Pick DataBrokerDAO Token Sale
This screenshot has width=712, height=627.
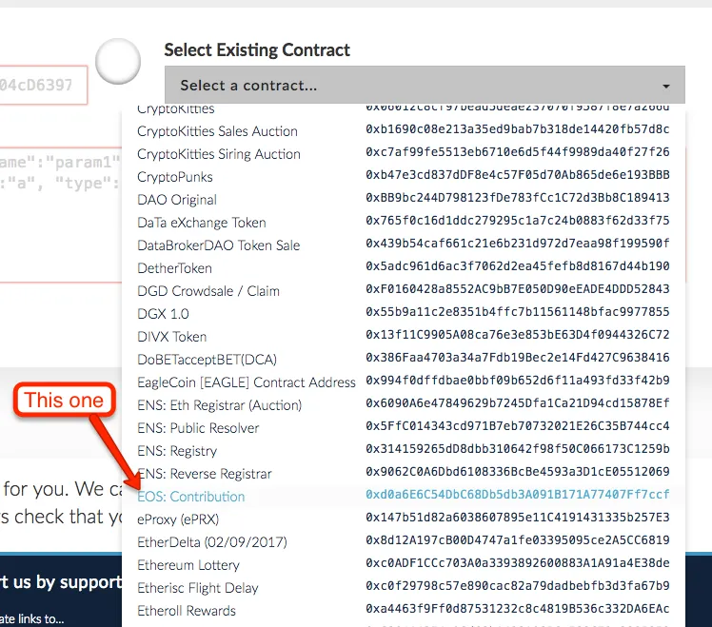point(218,245)
